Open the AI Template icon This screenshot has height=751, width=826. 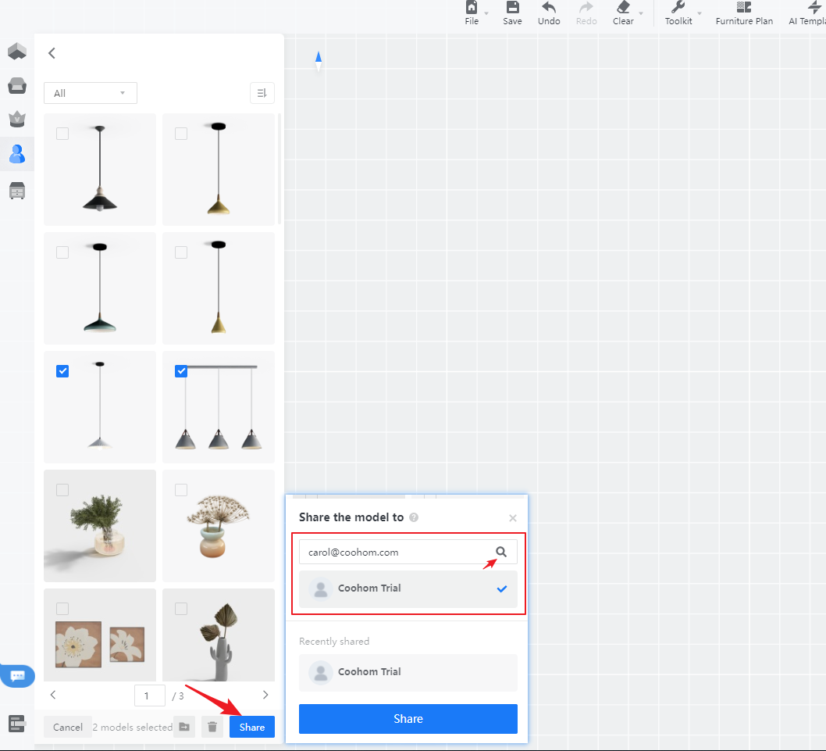coord(814,7)
